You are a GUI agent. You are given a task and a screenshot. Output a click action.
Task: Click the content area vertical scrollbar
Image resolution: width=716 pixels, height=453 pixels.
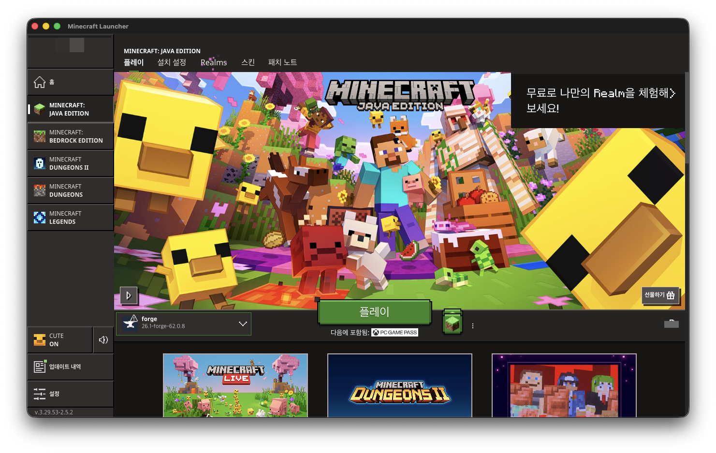(x=687, y=118)
